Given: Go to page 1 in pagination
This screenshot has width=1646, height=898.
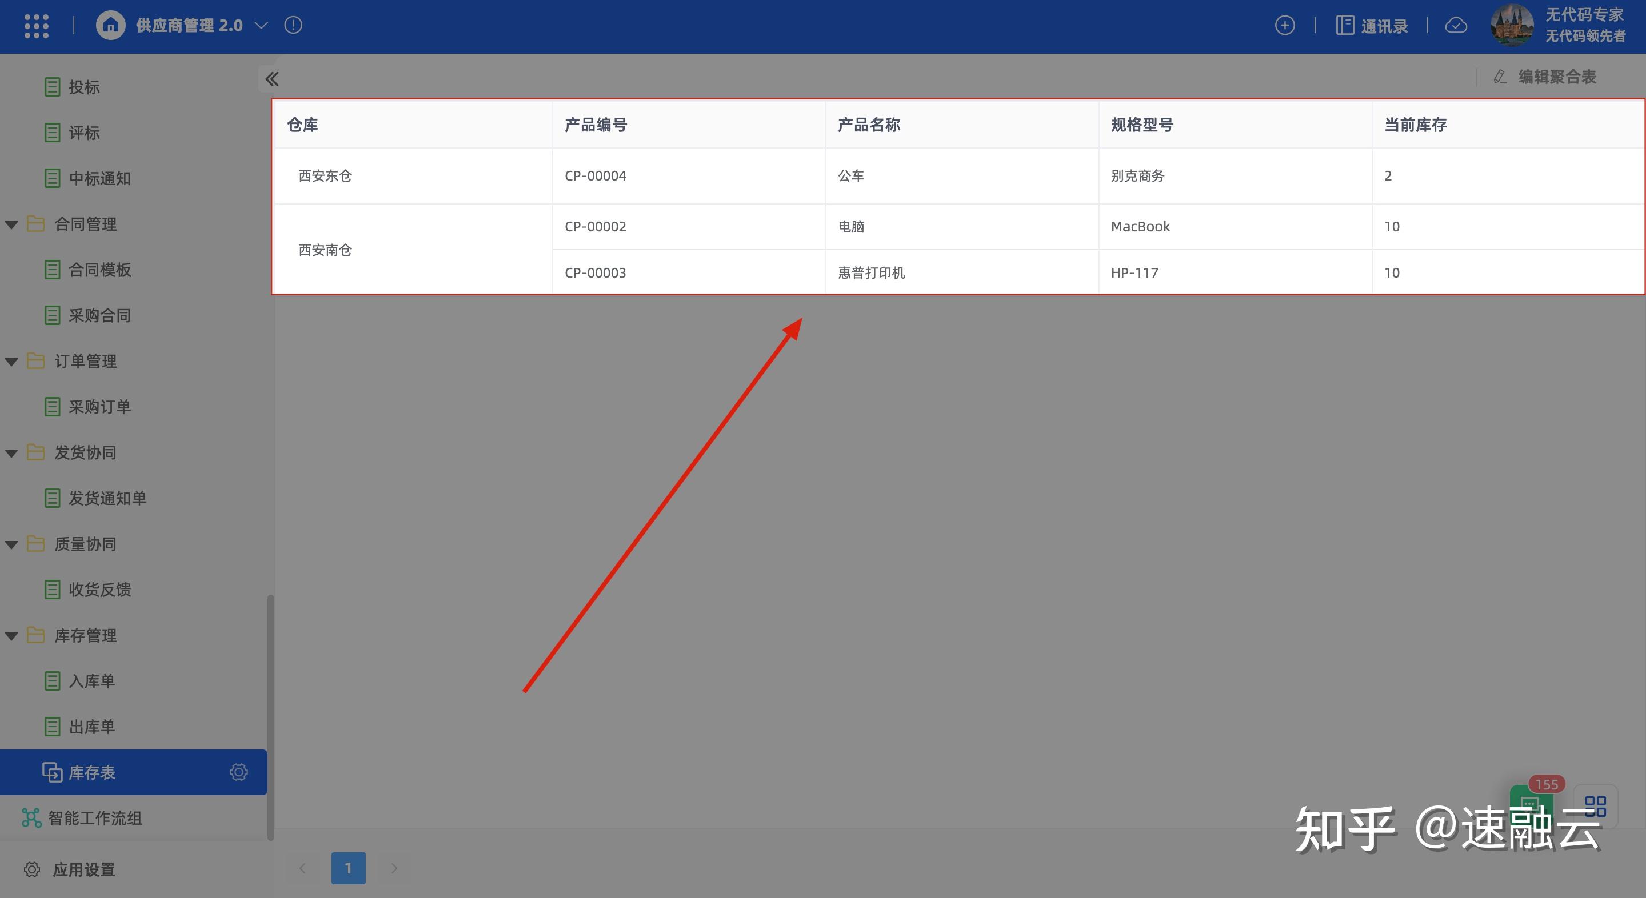Looking at the screenshot, I should click(348, 868).
